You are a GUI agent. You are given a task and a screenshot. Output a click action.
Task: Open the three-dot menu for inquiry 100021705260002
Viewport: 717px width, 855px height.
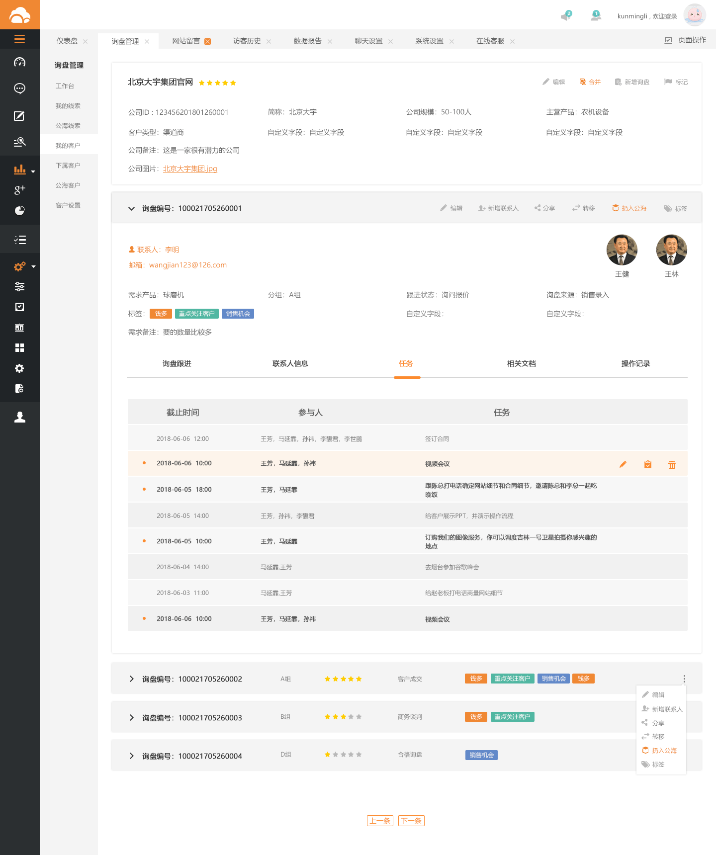pyautogui.click(x=684, y=679)
